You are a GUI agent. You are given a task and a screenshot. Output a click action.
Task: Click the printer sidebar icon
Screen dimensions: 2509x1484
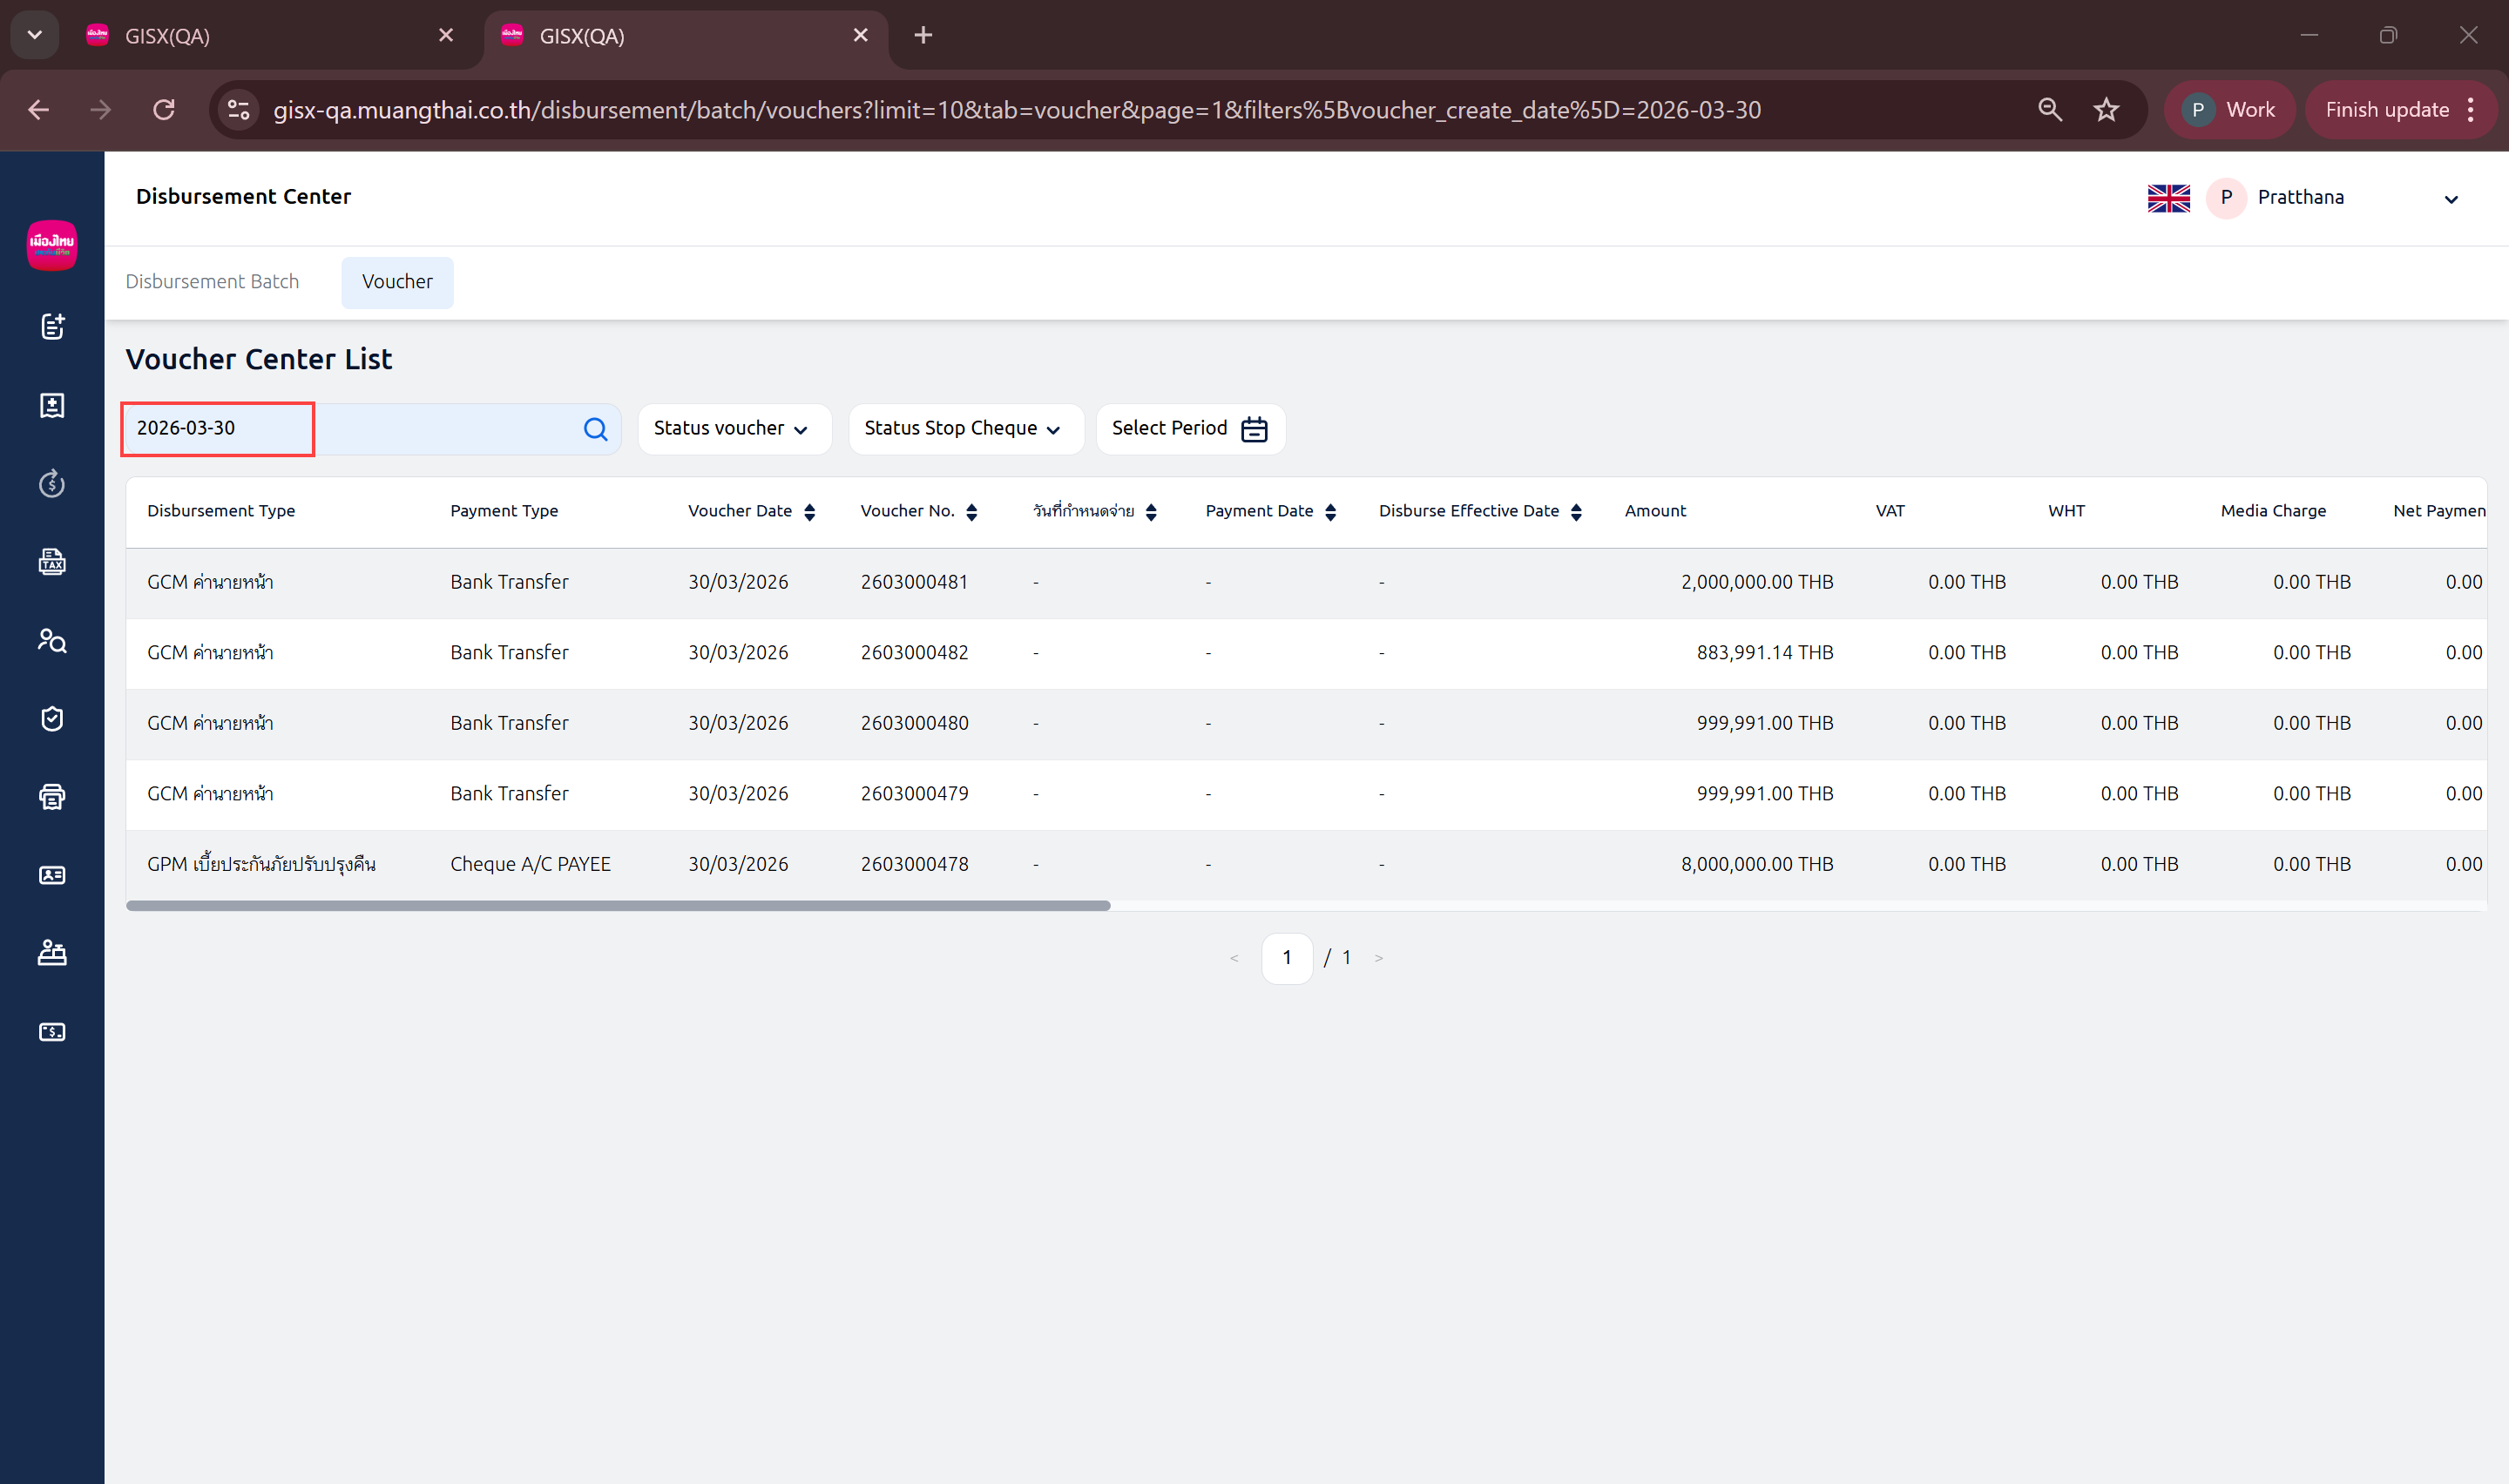(52, 797)
